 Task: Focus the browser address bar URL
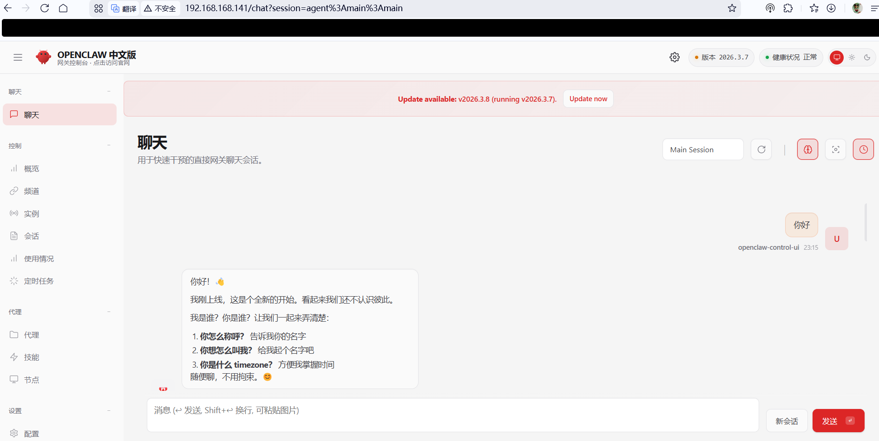294,8
